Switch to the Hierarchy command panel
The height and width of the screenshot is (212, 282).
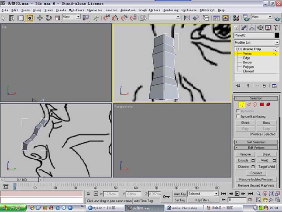click(252, 28)
